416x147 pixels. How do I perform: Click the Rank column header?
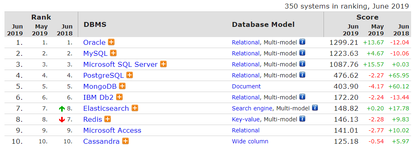pyautogui.click(x=41, y=17)
